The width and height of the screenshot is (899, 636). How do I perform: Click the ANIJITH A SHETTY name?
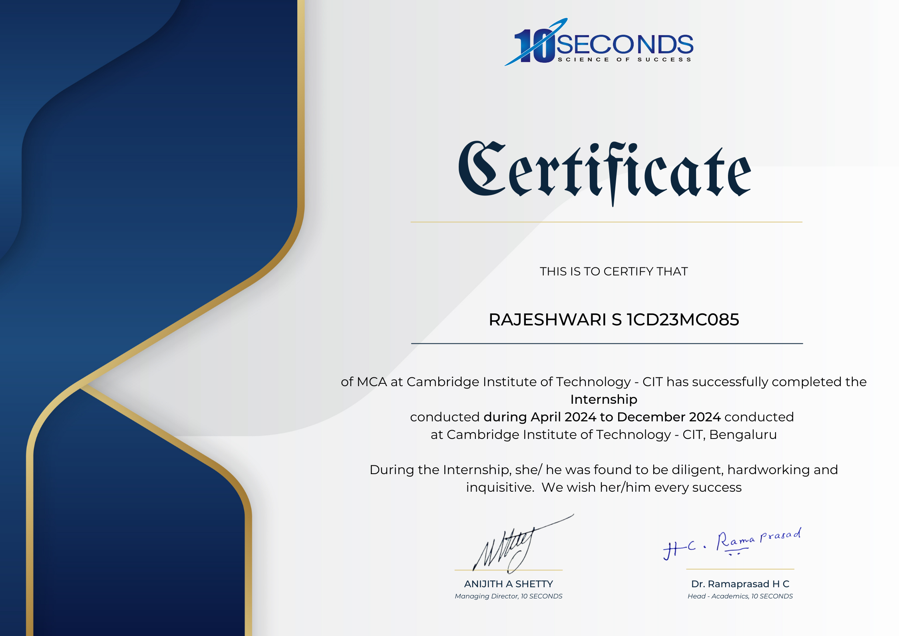508,584
